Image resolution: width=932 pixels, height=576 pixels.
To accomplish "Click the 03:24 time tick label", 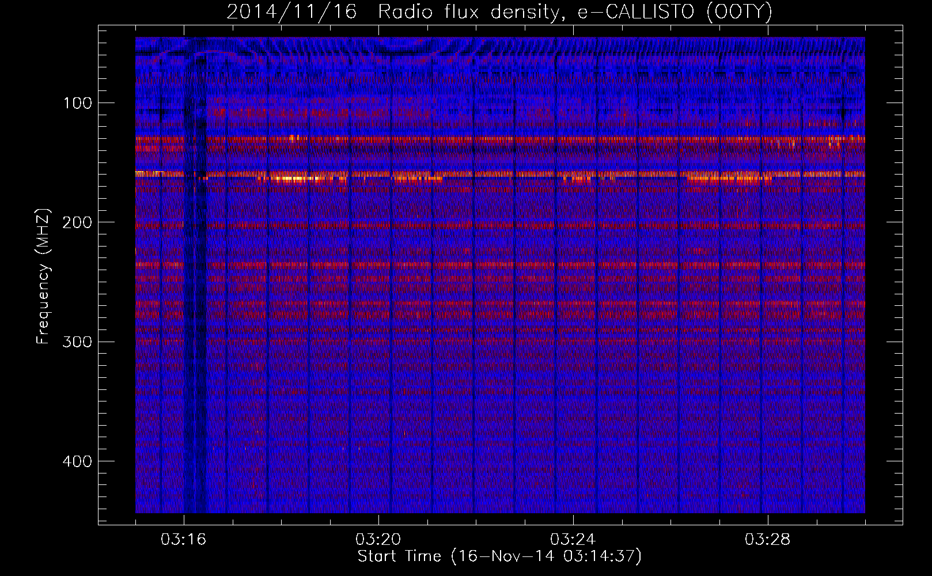I will [x=573, y=540].
